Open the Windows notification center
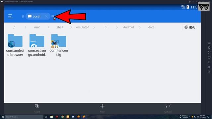The height and width of the screenshot is (119, 212). tap(208, 117)
